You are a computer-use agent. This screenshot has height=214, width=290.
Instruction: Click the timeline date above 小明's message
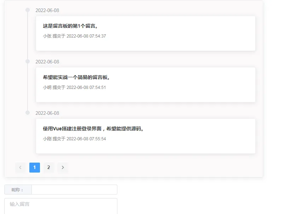pos(47,62)
